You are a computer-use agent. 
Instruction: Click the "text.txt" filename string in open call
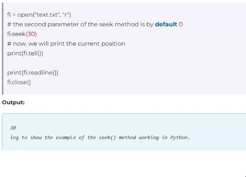47,15
